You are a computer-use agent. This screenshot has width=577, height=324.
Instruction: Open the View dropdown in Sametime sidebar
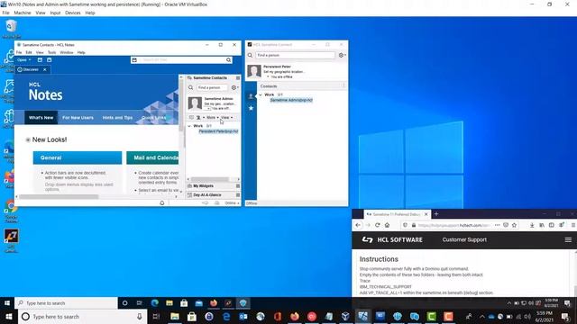click(226, 118)
